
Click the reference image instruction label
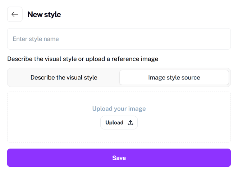(x=83, y=59)
